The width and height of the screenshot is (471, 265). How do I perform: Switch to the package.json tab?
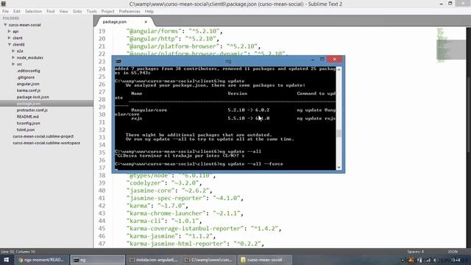115,21
